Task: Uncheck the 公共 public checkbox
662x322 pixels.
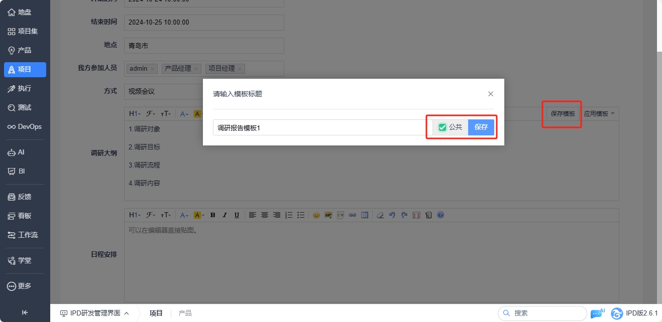Action: (x=443, y=127)
